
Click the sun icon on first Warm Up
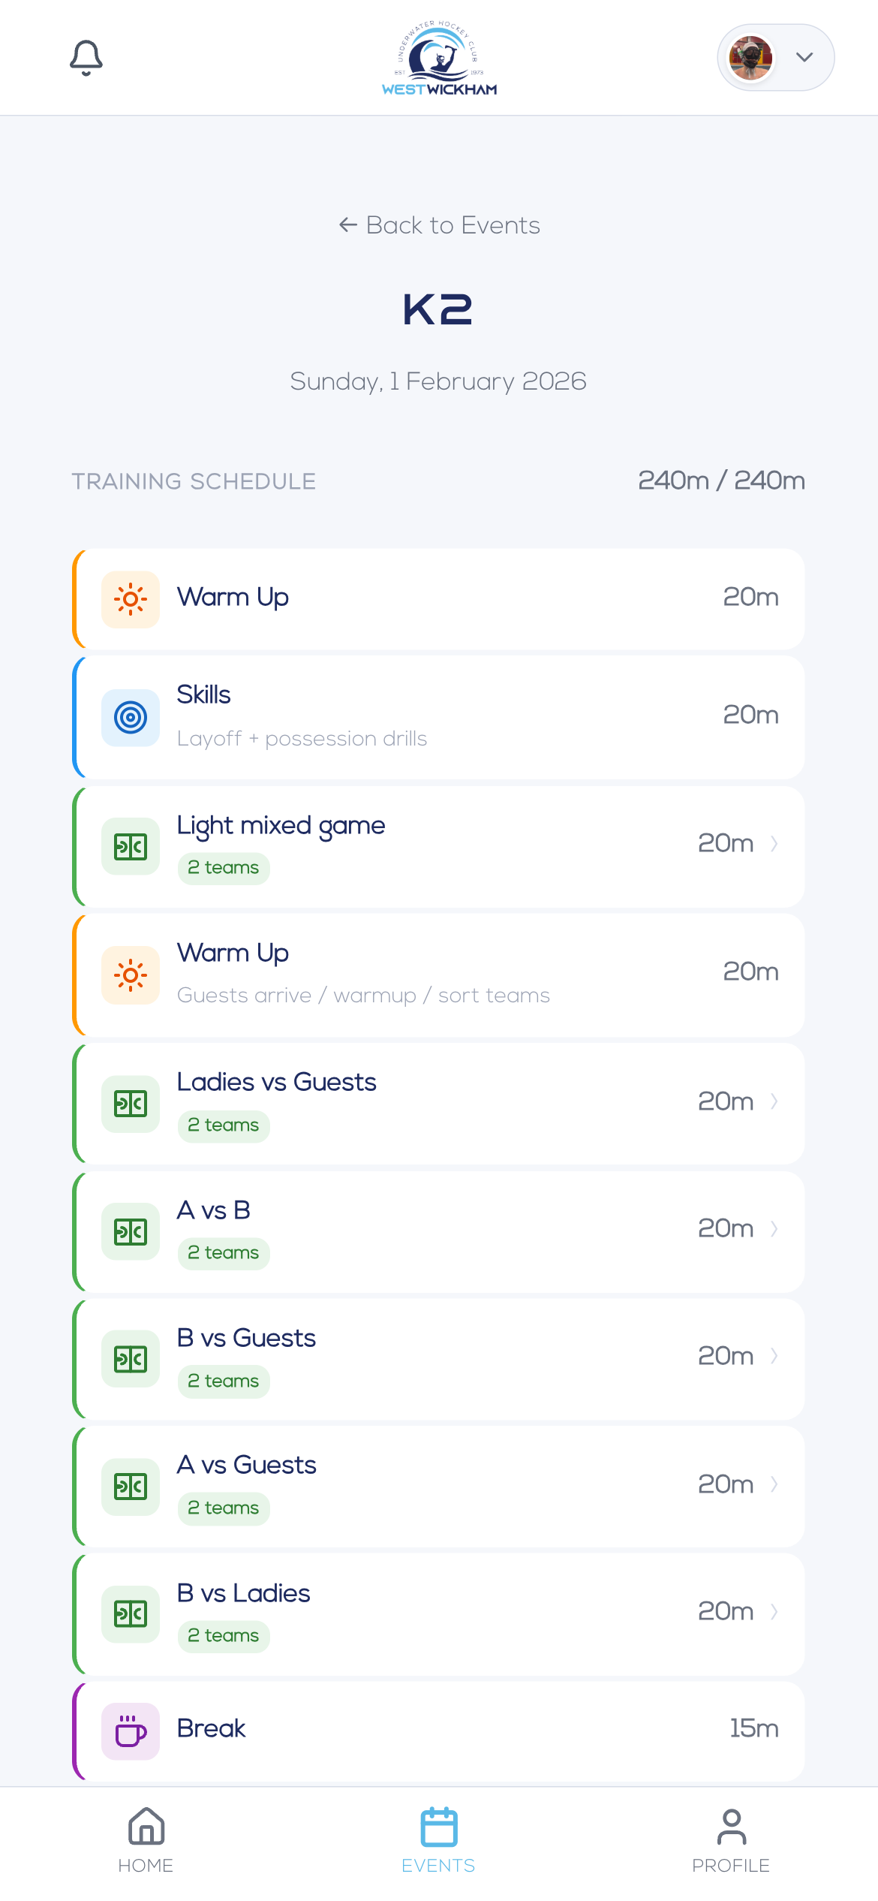click(131, 599)
